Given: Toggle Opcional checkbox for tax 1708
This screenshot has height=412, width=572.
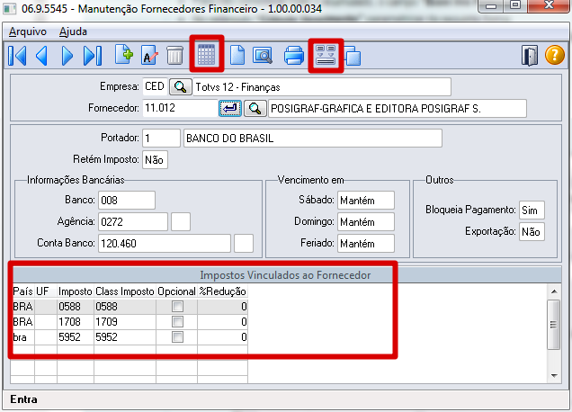Looking at the screenshot, I should pos(177,322).
